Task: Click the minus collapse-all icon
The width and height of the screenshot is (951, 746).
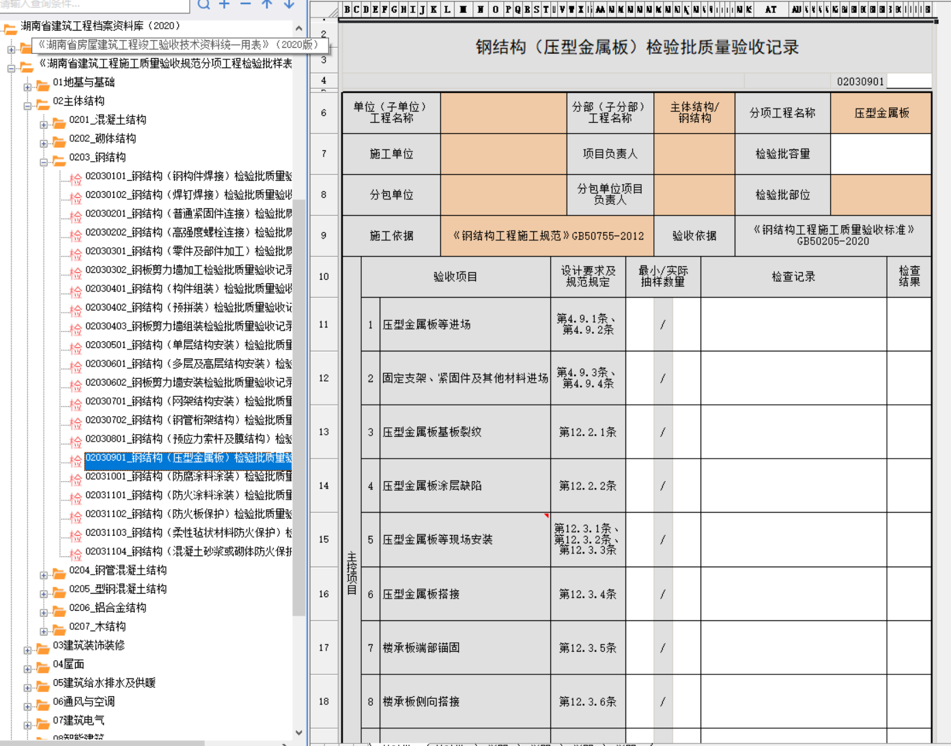Action: click(246, 4)
